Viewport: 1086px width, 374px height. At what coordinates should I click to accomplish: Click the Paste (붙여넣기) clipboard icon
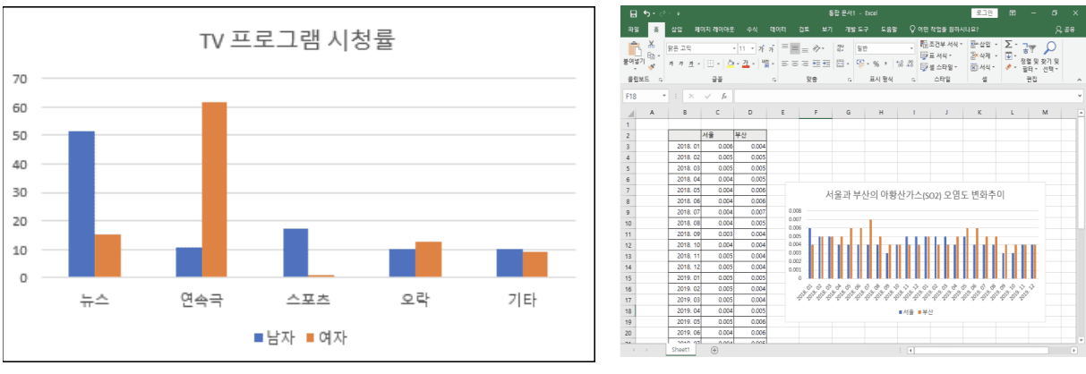(x=632, y=48)
